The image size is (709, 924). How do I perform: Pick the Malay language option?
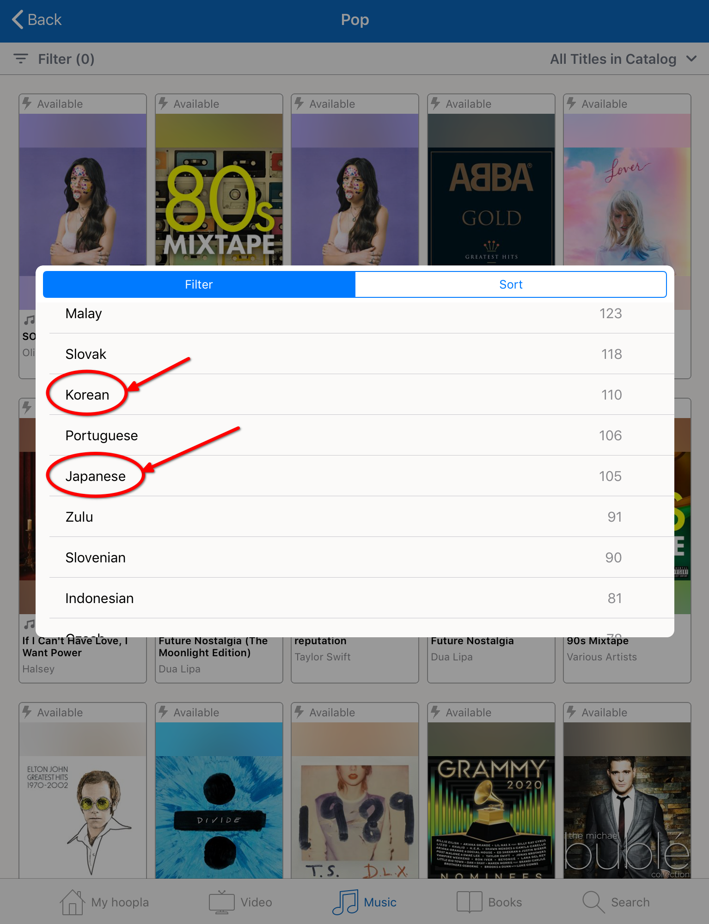point(84,313)
